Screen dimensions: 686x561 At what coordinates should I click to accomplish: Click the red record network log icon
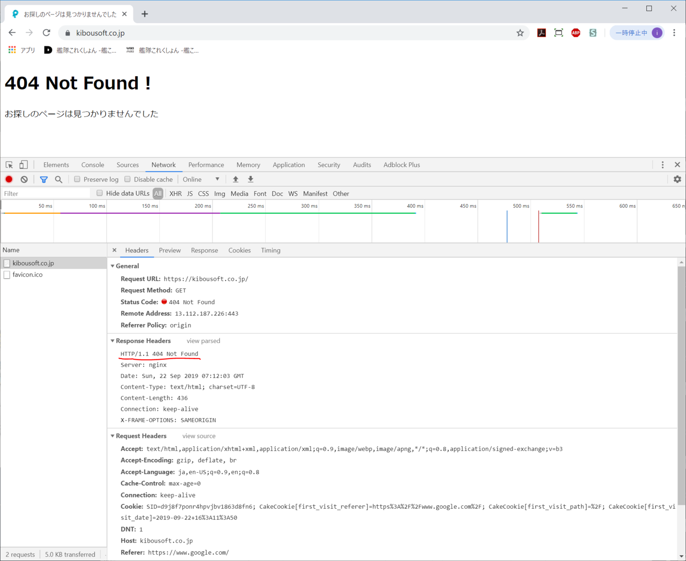click(9, 179)
